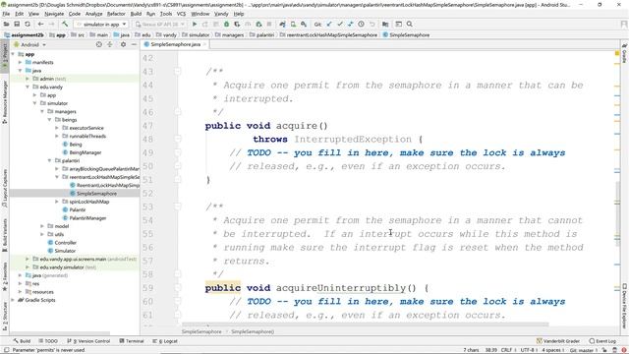The width and height of the screenshot is (629, 354).
Task: Navigate back with the left arrow icon
Action: click(40, 24)
